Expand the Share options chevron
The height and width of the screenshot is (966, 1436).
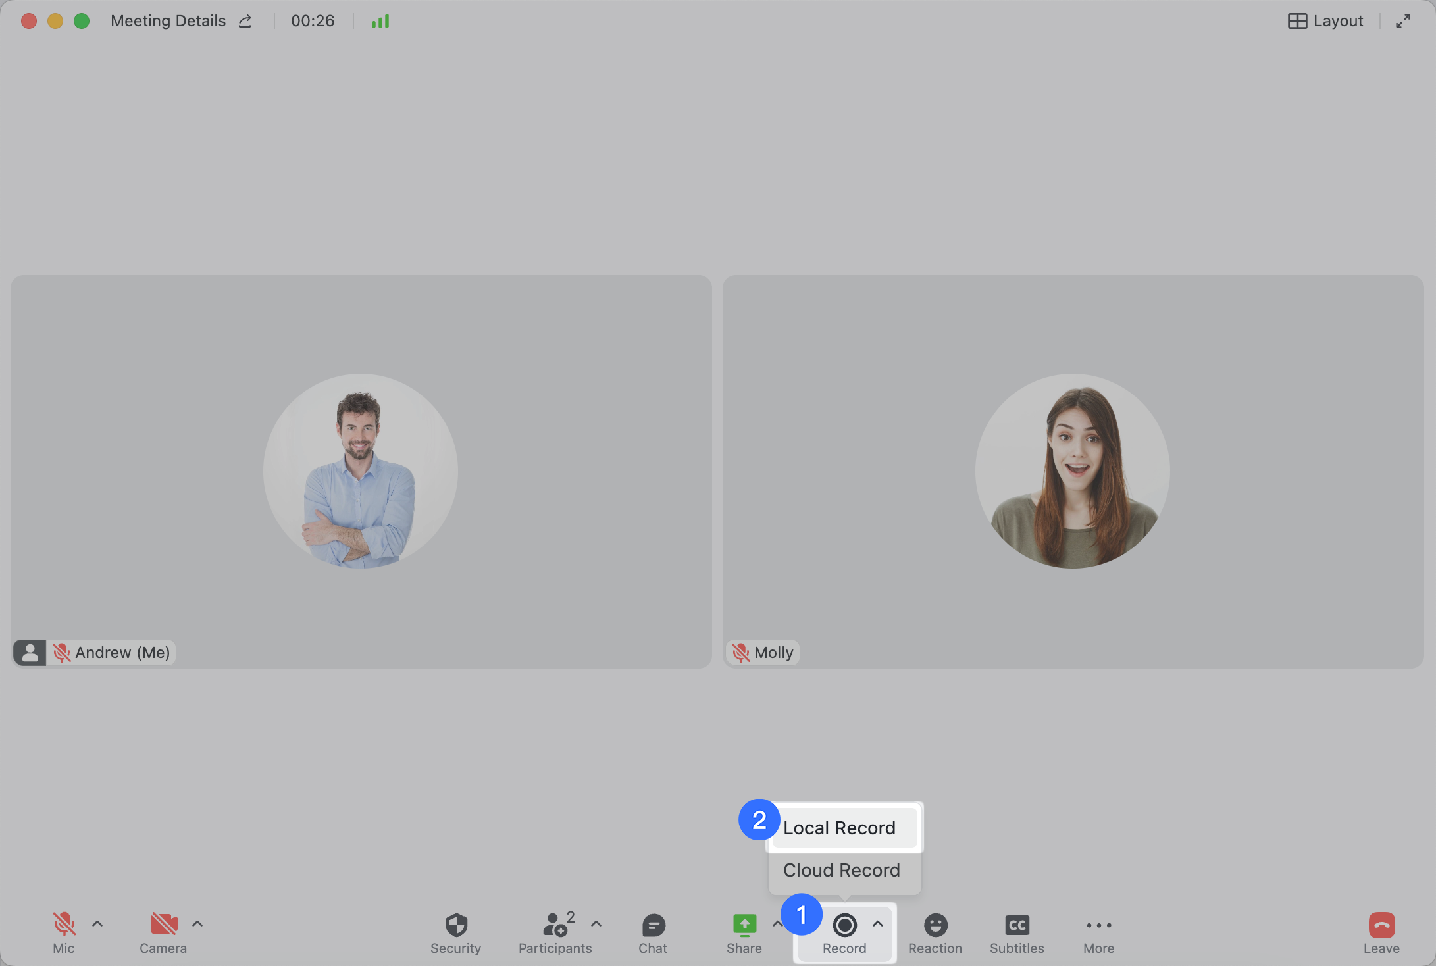tap(777, 924)
